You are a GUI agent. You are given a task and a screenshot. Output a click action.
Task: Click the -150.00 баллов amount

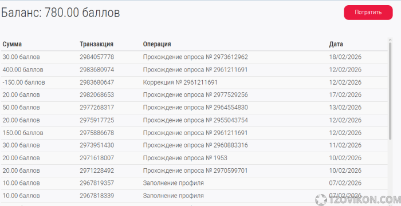23,82
